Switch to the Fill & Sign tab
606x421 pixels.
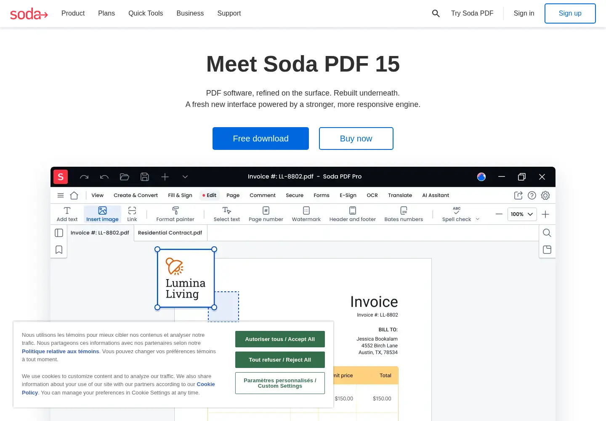(180, 195)
